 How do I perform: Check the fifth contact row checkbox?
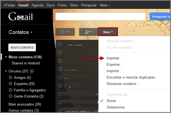tap(60, 77)
